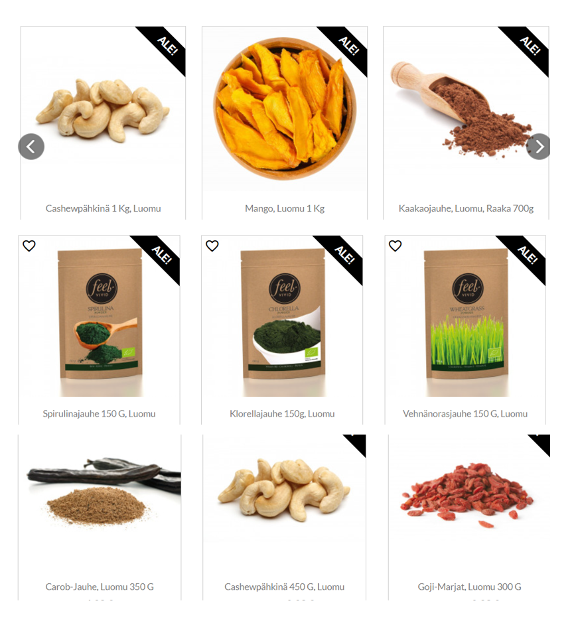Click ALE! ribbon on Kaakaojauhe product
This screenshot has width=578, height=619.
click(x=529, y=46)
